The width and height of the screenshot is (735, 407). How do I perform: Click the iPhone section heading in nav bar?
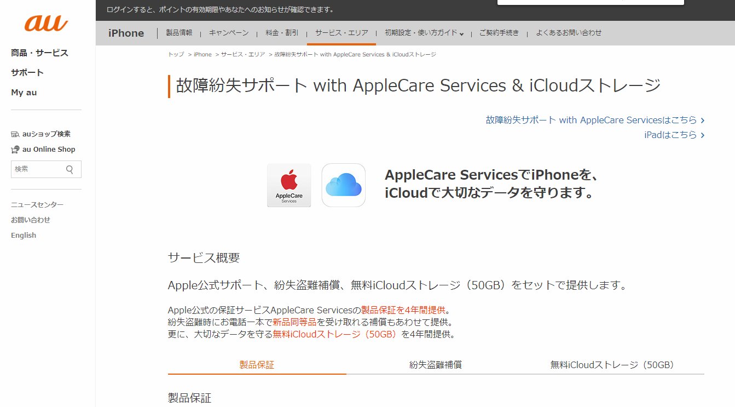tap(126, 33)
